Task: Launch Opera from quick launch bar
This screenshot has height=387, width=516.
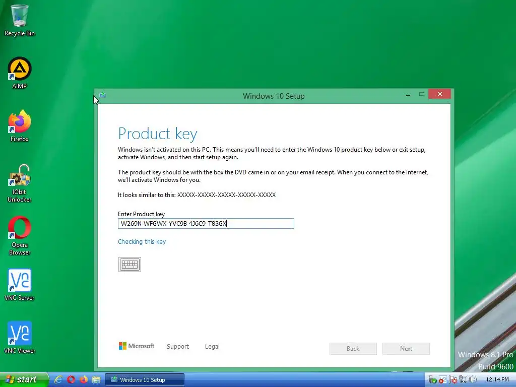Action: (x=71, y=379)
